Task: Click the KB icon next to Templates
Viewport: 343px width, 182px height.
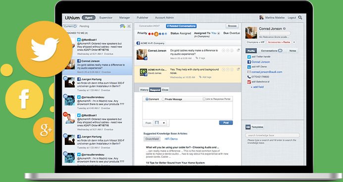Action: tap(248, 127)
